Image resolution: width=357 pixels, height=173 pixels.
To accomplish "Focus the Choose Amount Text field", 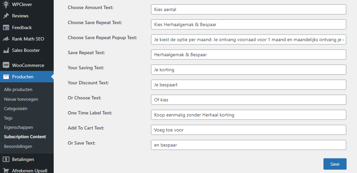I will [248, 9].
